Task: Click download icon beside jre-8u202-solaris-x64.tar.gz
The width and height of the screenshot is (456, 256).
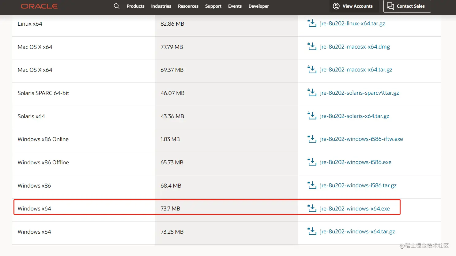Action: coord(312,116)
